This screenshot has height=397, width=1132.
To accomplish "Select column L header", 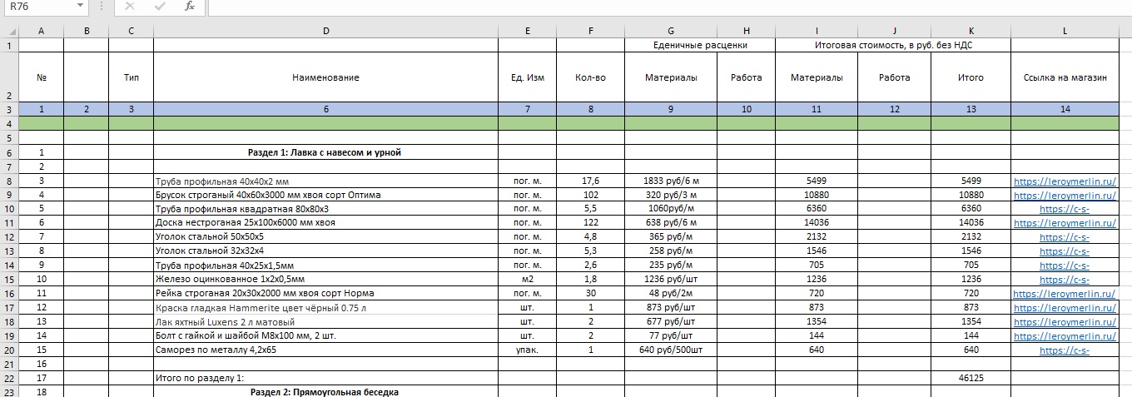I will tap(1065, 31).
